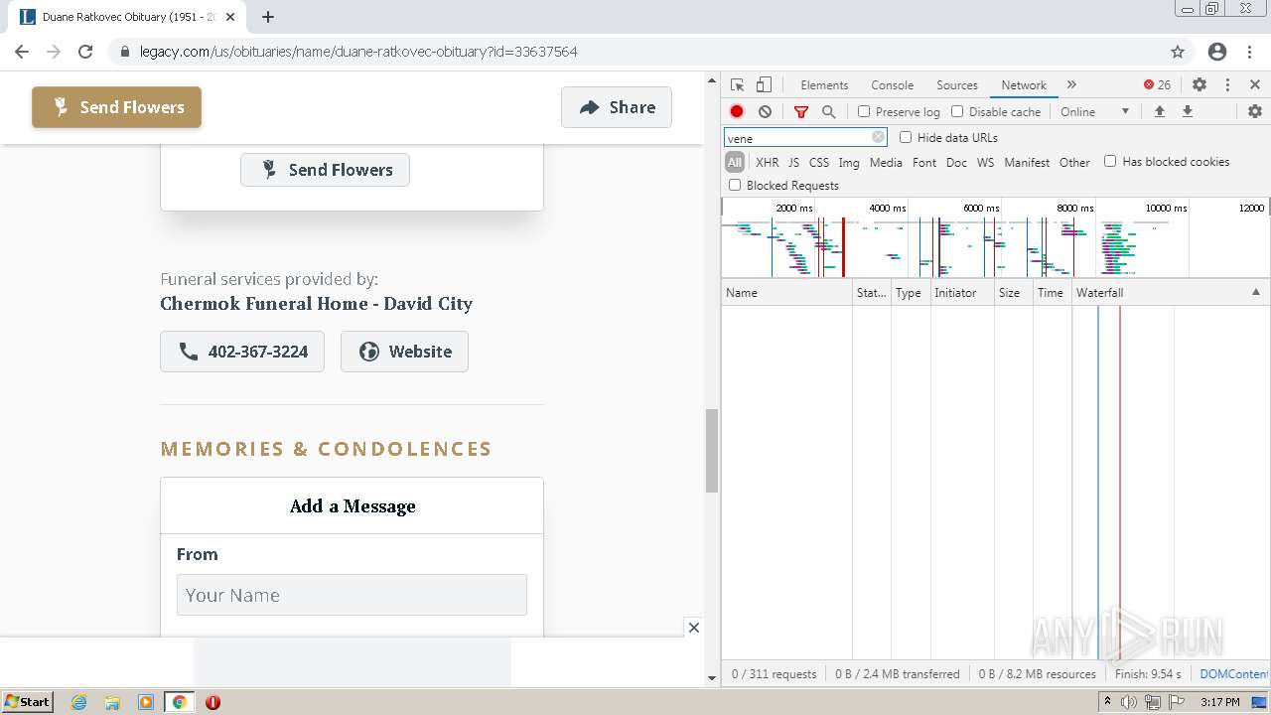Filter requests by WS
This screenshot has width=1271, height=715.
click(985, 162)
